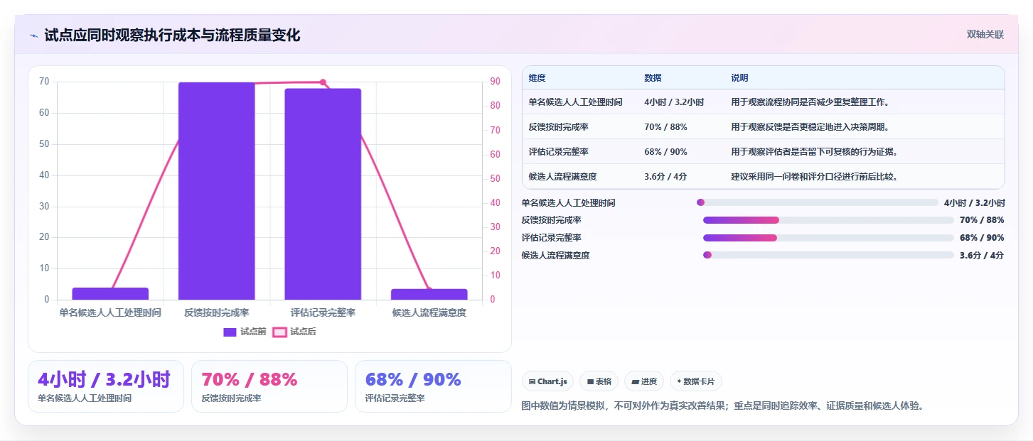Click progress row value 70% / 88%
This screenshot has width=1033, height=441.
[982, 220]
